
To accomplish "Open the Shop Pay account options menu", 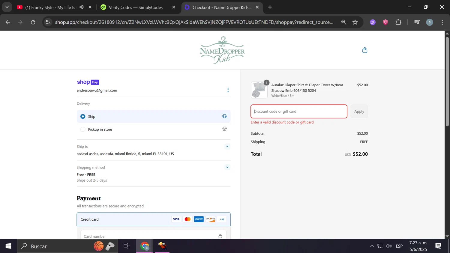I will click(x=228, y=90).
